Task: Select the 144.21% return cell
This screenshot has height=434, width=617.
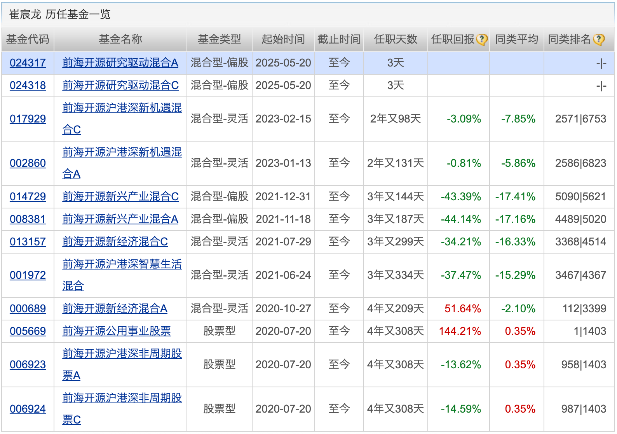Action: click(460, 331)
